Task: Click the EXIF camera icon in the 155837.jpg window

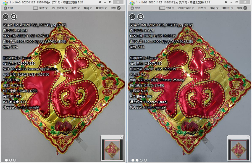Action: pos(132,8)
